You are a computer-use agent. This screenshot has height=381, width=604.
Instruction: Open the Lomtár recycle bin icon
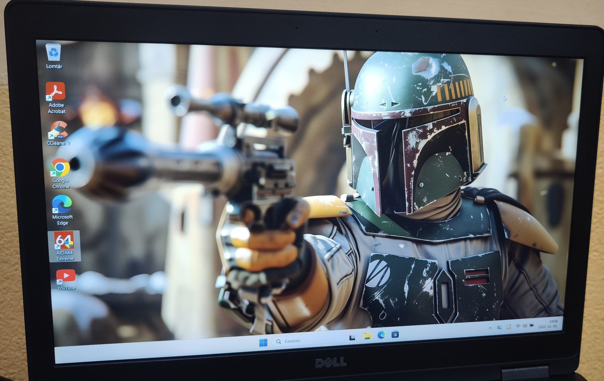point(54,56)
